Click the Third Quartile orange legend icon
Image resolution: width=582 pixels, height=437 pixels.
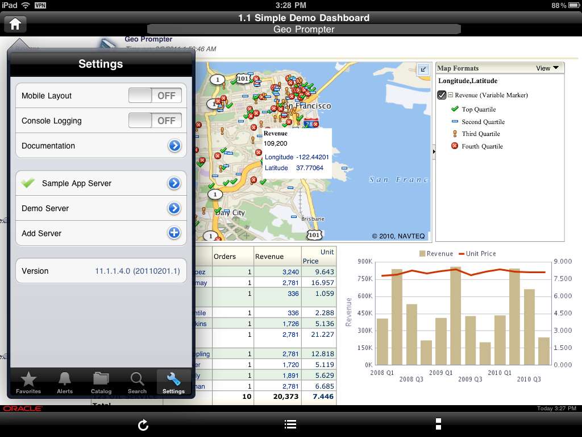coord(455,134)
